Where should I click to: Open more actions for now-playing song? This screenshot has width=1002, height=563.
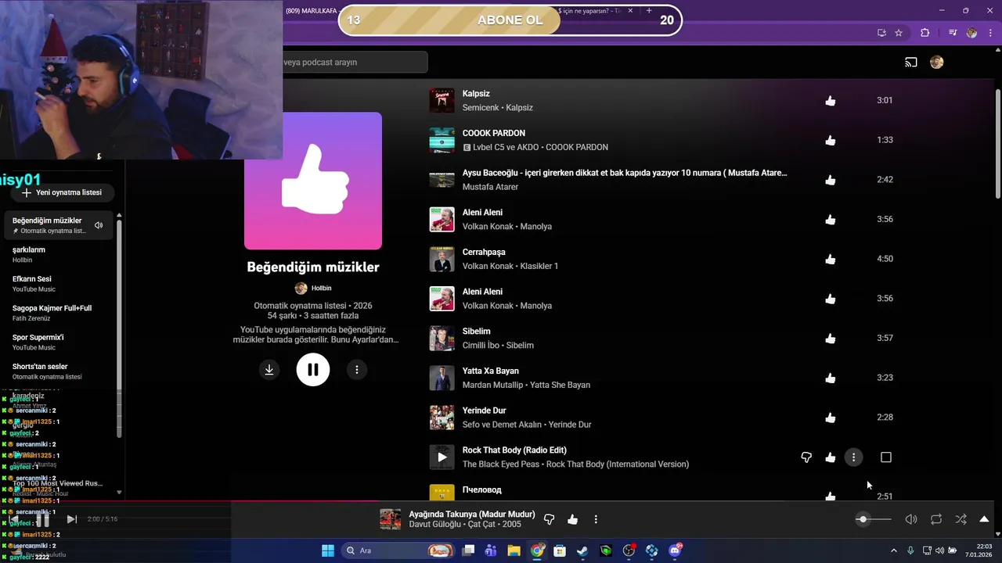[596, 519]
